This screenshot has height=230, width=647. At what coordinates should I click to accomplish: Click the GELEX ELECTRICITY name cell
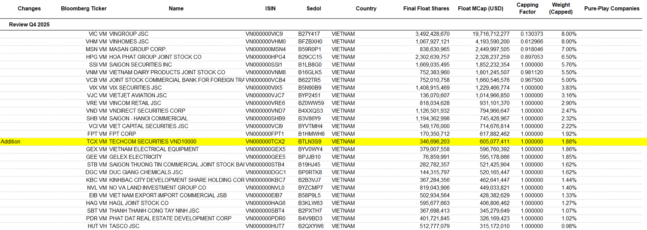click(x=135, y=157)
